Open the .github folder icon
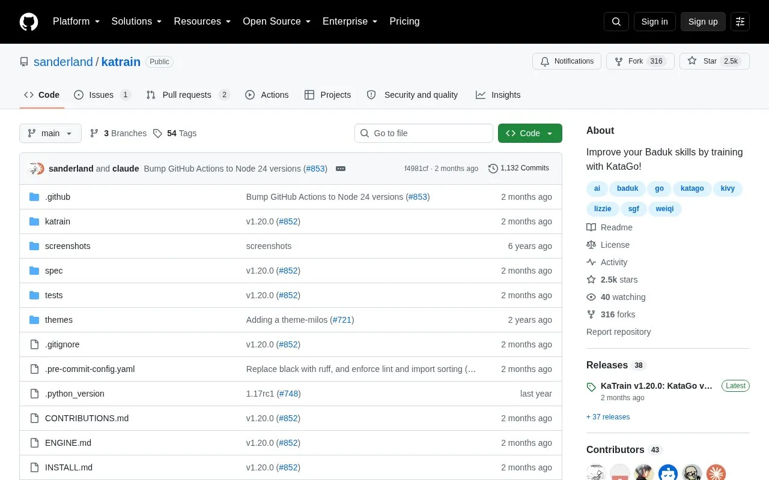Screen dimensions: 769x480 pos(34,197)
